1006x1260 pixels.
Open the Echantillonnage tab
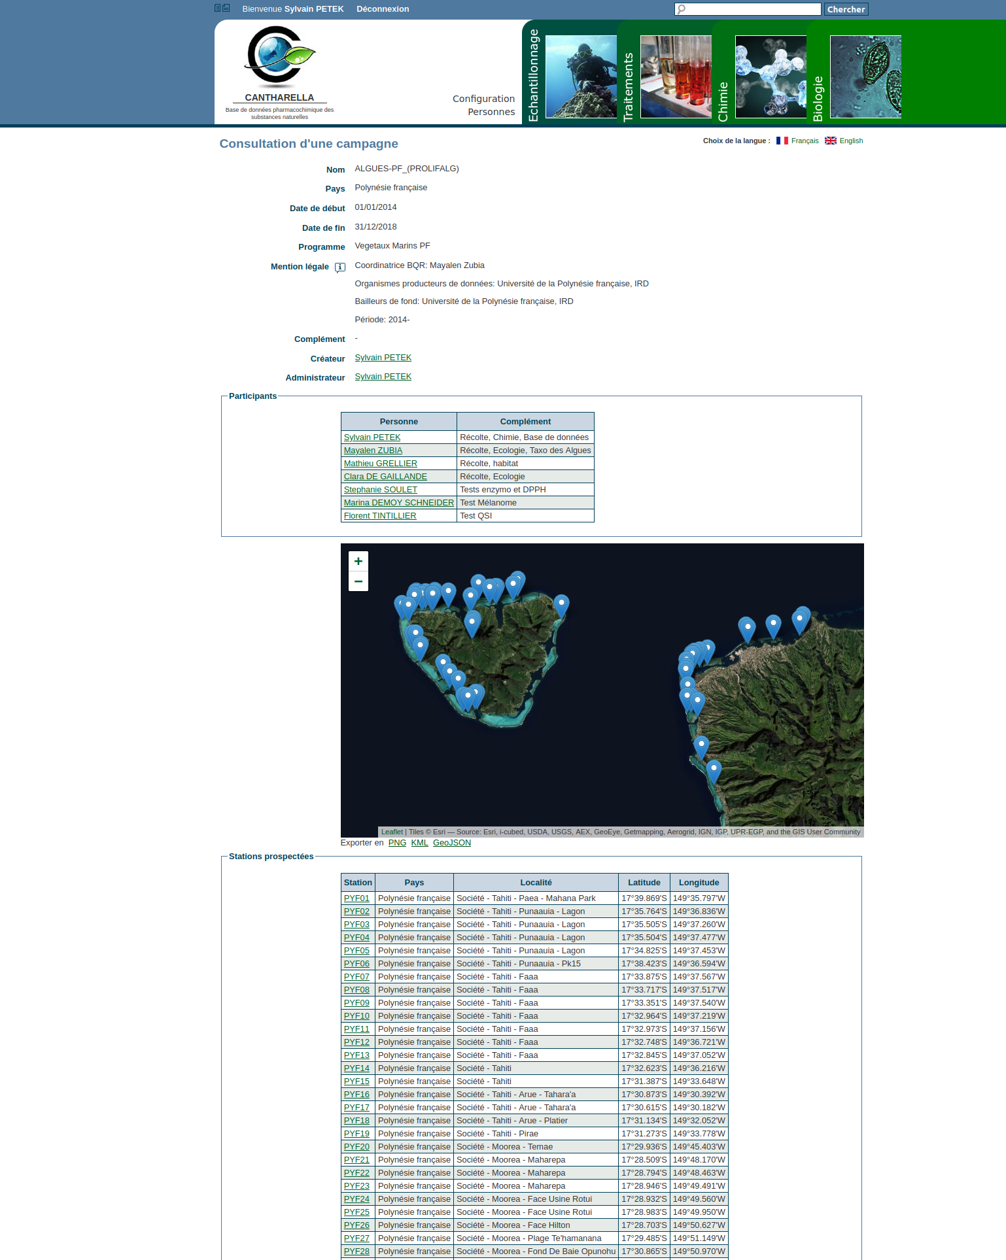[534, 75]
